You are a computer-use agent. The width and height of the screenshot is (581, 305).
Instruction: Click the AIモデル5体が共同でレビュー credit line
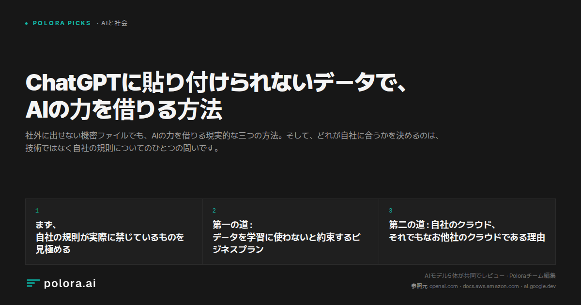click(x=490, y=275)
